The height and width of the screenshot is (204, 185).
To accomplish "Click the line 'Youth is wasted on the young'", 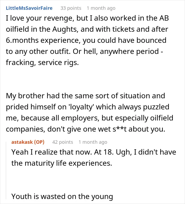I will pyautogui.click(x=62, y=196).
